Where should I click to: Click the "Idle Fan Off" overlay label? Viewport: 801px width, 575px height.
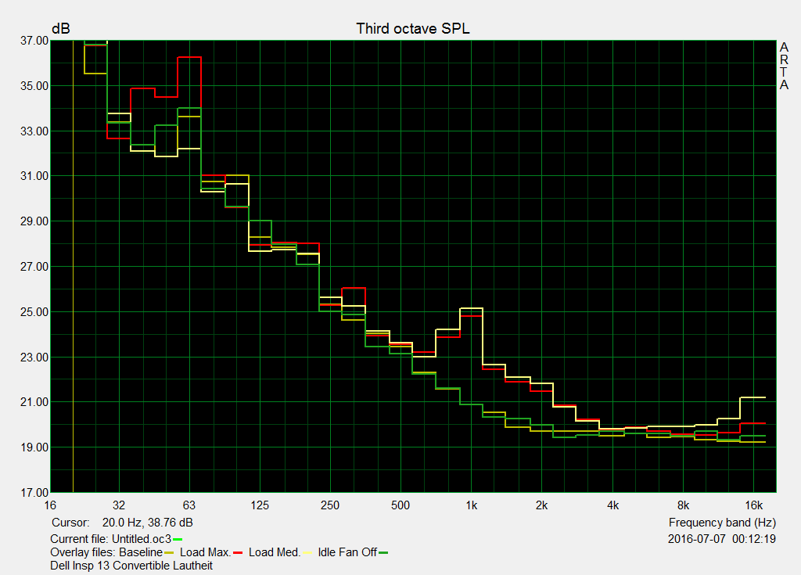(x=347, y=552)
